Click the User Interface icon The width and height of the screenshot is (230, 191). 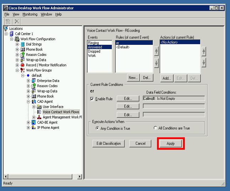point(39,107)
